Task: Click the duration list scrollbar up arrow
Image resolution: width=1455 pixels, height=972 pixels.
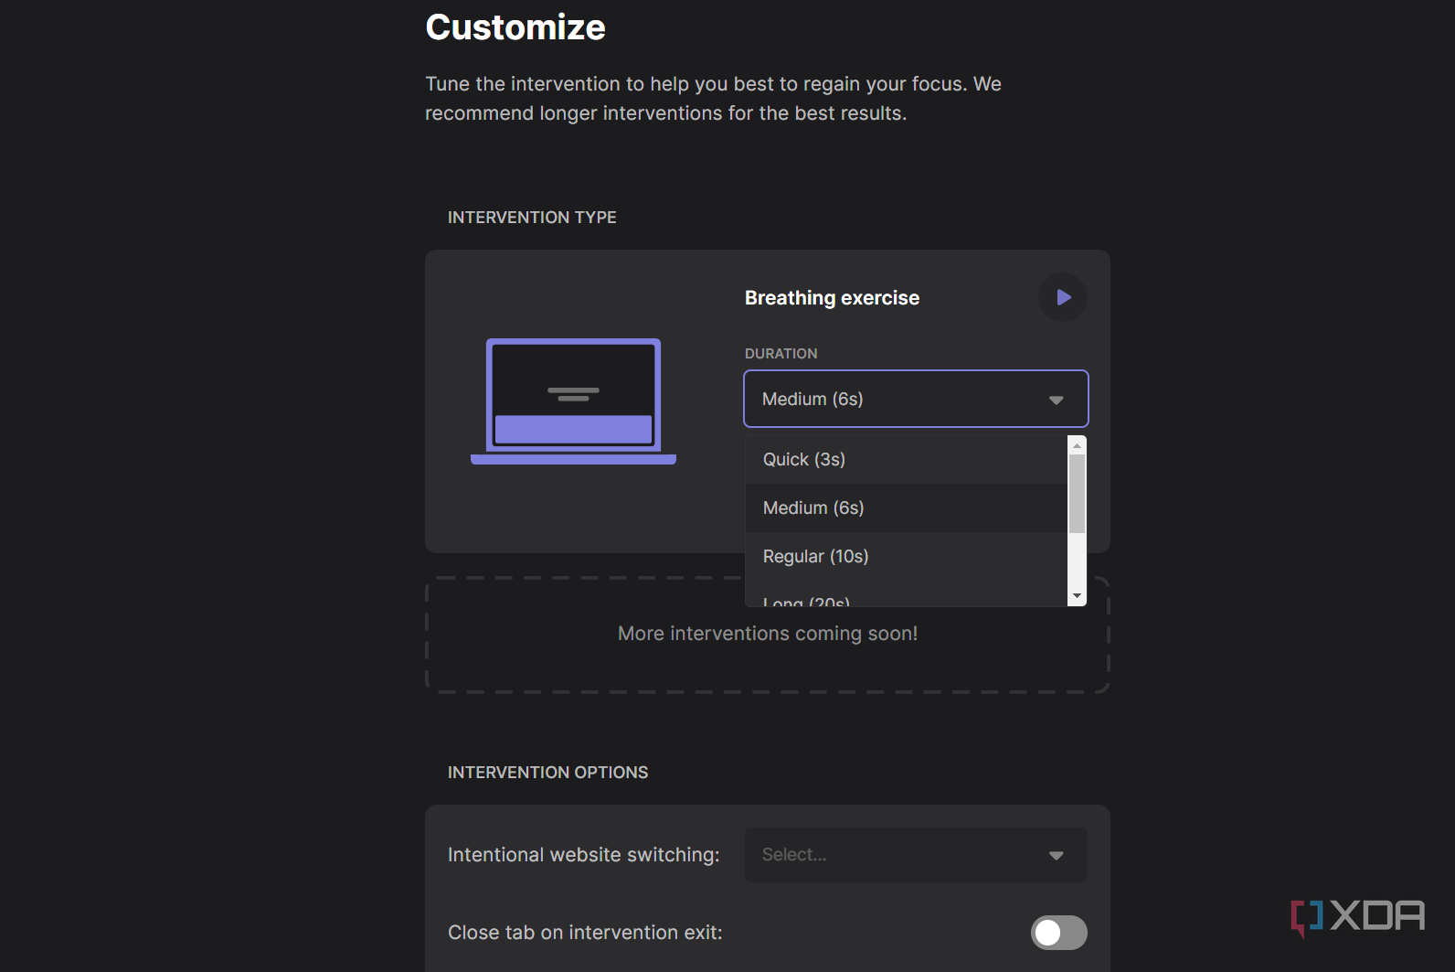Action: 1077,445
